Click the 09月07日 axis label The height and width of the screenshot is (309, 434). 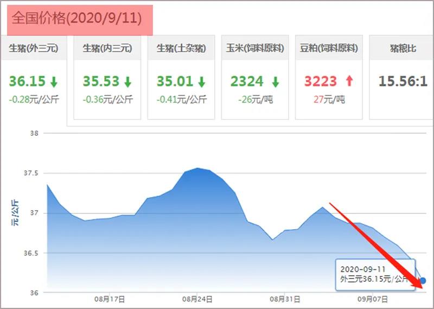[373, 299]
